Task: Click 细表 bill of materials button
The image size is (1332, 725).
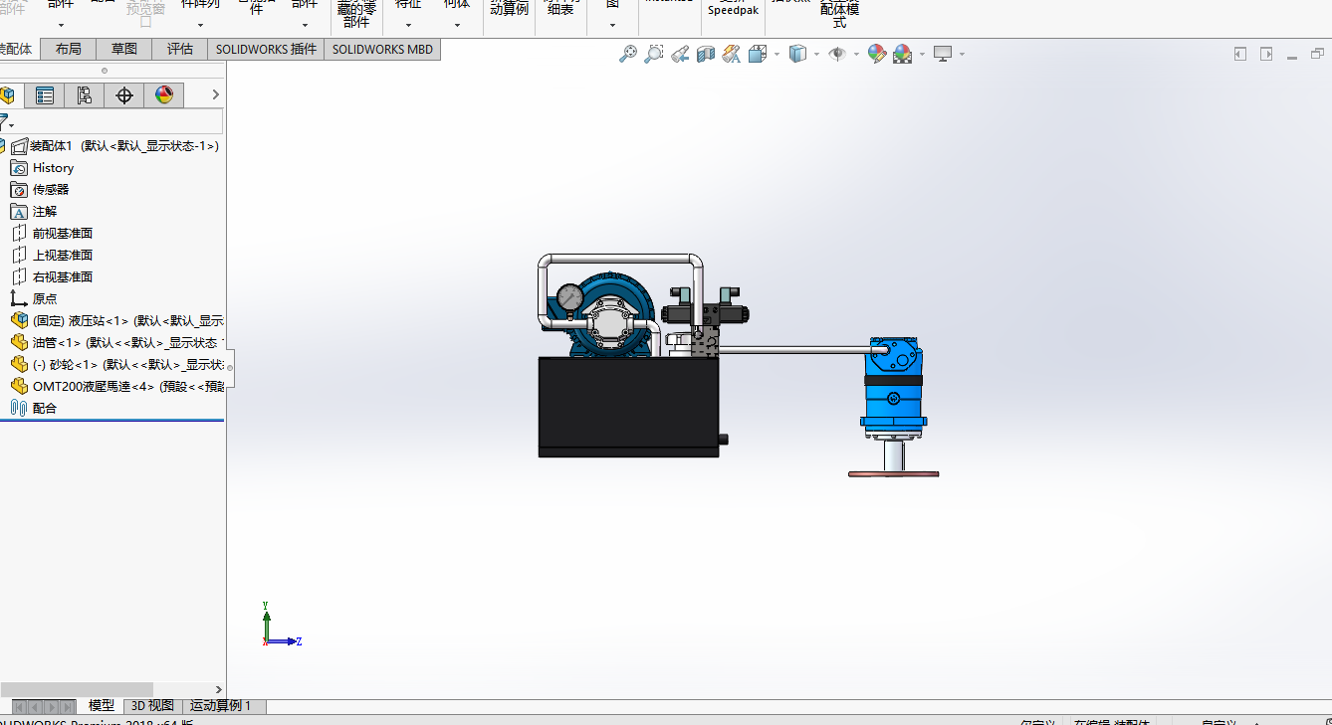Action: pyautogui.click(x=561, y=10)
